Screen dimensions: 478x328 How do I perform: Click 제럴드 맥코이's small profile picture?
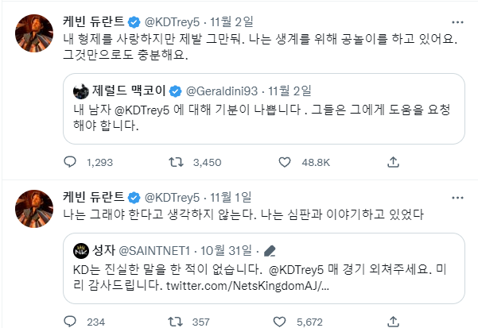pos(80,91)
